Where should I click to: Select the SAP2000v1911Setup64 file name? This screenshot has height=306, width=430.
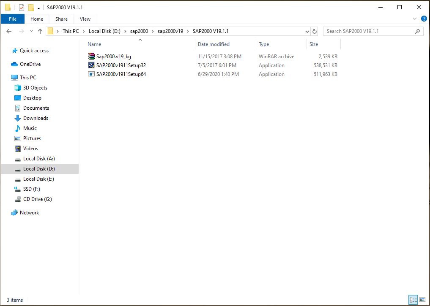point(121,74)
